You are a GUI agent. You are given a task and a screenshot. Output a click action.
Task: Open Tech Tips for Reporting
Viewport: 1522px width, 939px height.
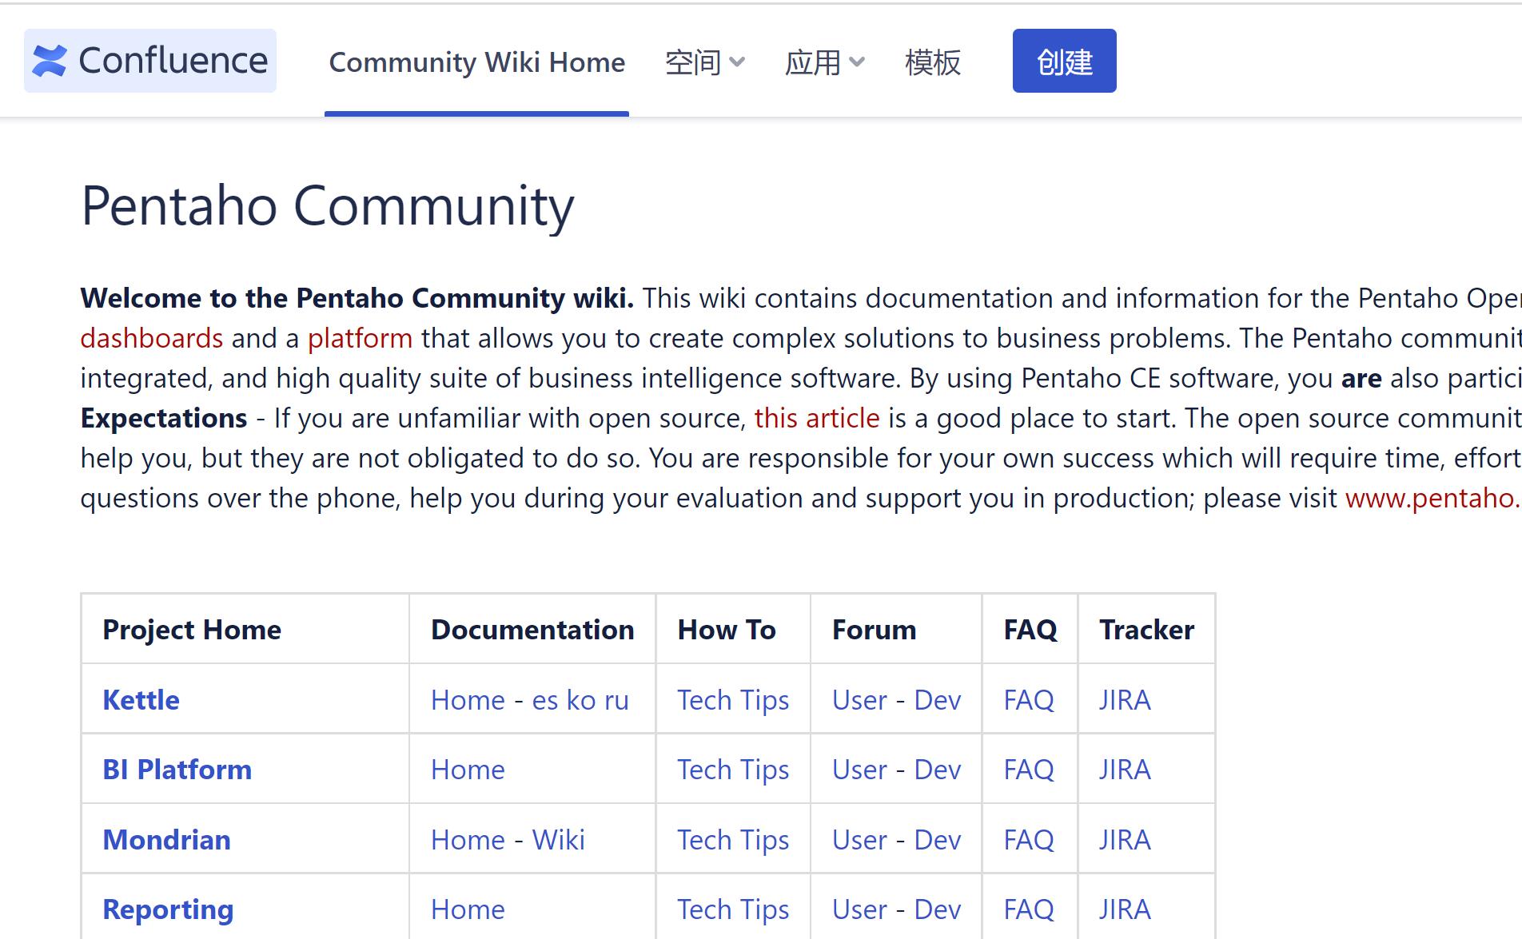click(x=733, y=909)
